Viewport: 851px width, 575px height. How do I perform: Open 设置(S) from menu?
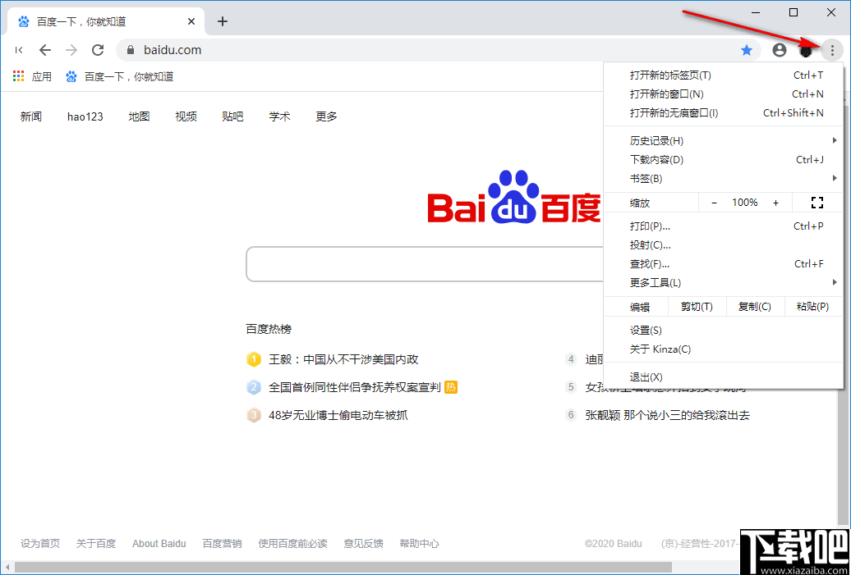[724, 330]
